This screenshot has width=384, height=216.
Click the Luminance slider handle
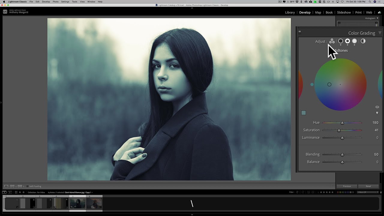342,138
